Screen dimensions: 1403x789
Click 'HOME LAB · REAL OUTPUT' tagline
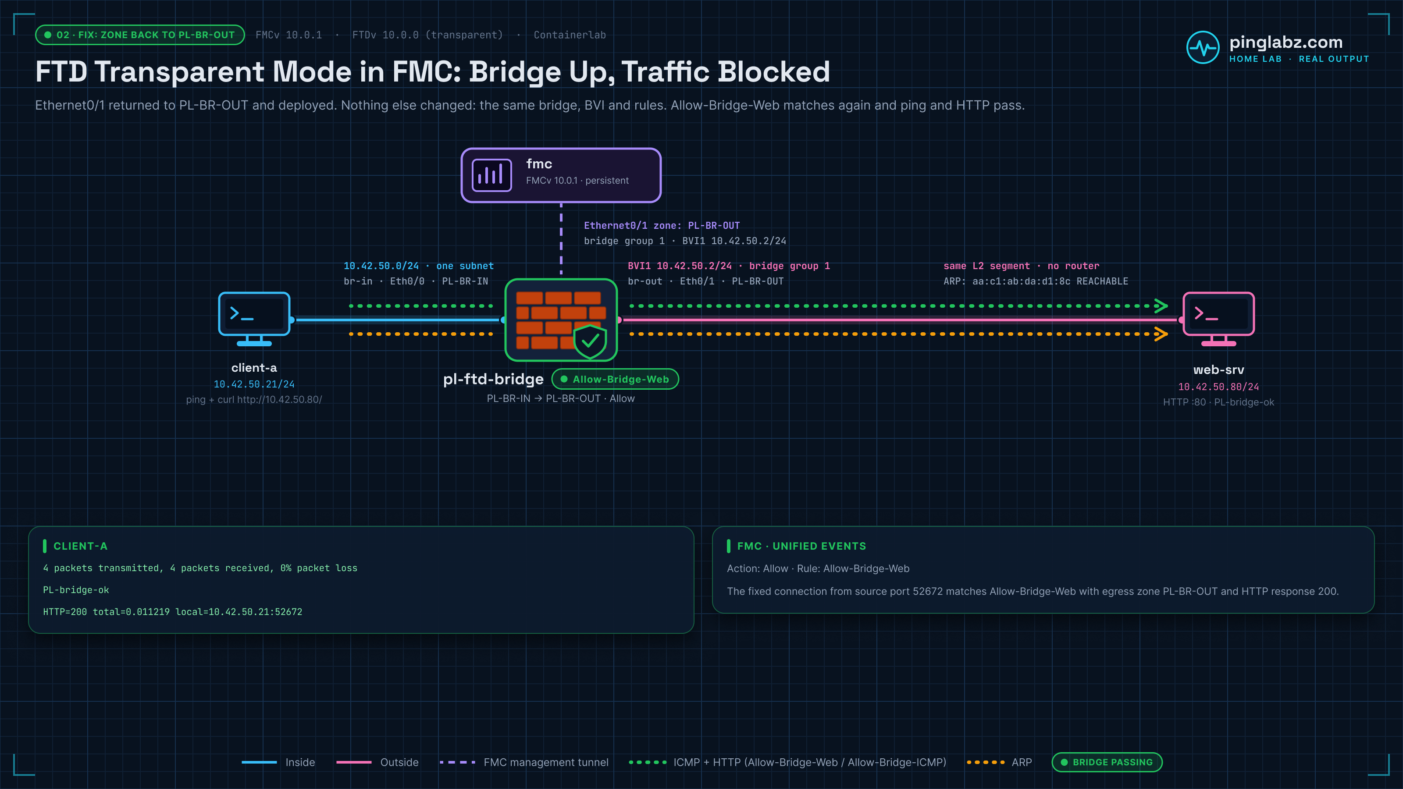coord(1298,59)
